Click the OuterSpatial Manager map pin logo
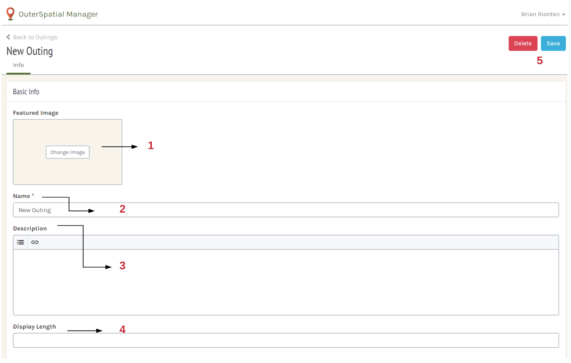Viewport: 571px width, 363px height. click(x=10, y=14)
